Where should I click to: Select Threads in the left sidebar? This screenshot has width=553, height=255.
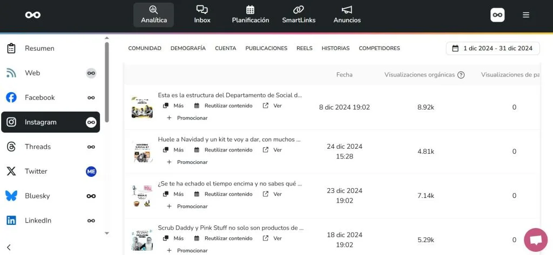(38, 147)
